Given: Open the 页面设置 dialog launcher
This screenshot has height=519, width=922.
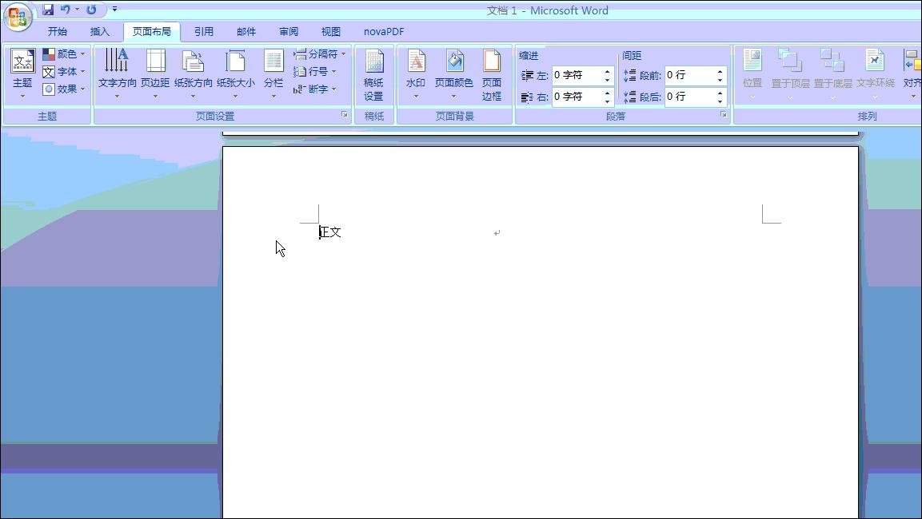Looking at the screenshot, I should 344,114.
